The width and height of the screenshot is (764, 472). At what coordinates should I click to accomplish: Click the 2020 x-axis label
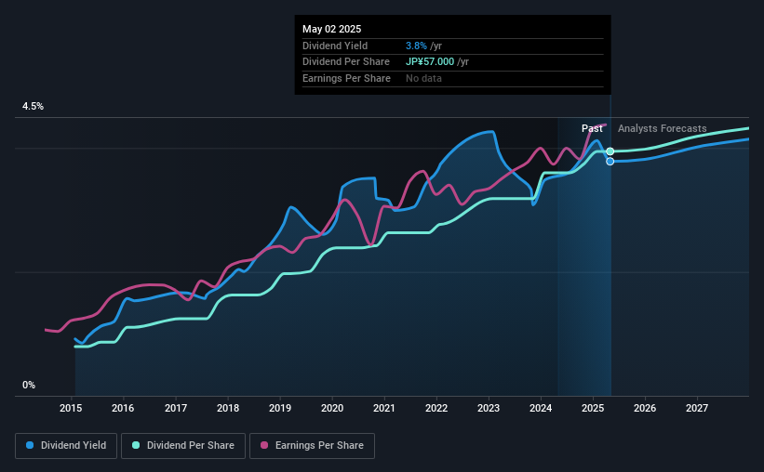(x=332, y=408)
